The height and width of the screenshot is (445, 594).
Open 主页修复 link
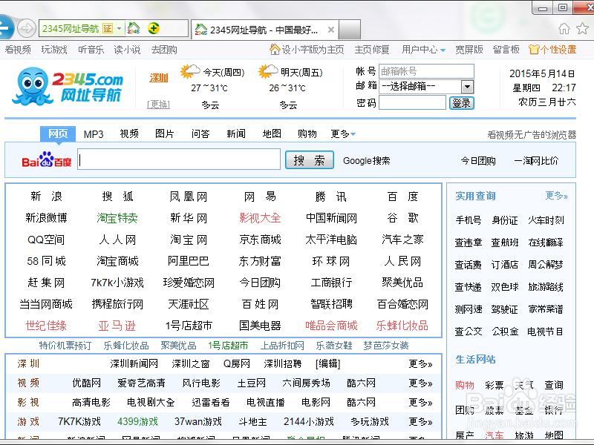(372, 50)
